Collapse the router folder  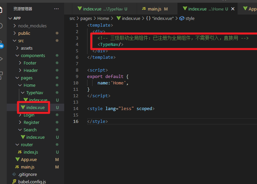[x=17, y=145]
